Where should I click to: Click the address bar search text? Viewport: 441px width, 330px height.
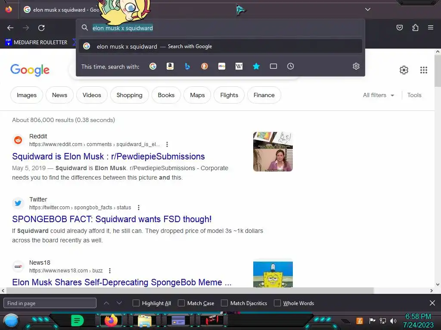pos(123,28)
